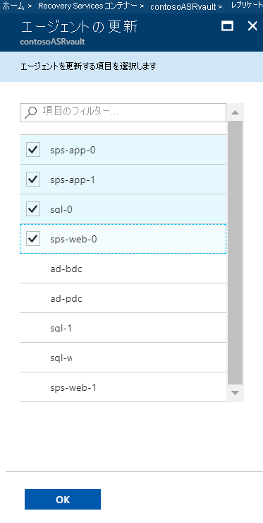Select the ad-bdc item

[123, 269]
